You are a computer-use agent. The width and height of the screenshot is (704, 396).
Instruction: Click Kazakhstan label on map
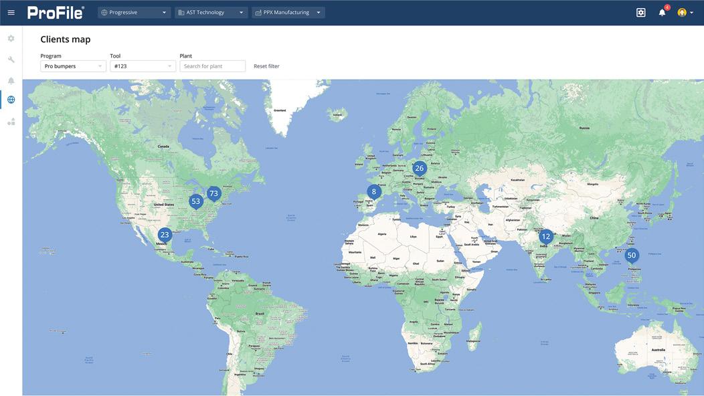coord(518,179)
